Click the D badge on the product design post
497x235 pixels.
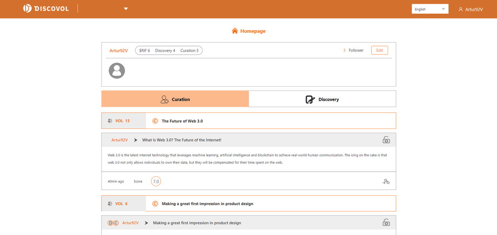coord(111,223)
